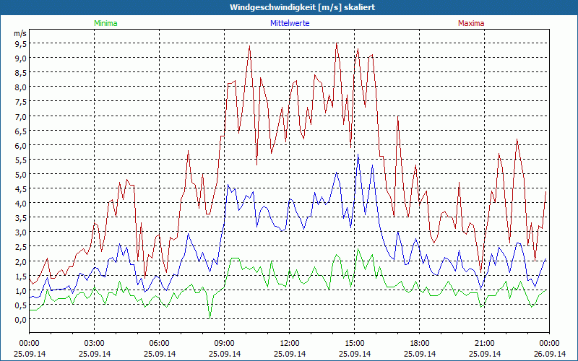Image resolution: width=578 pixels, height=361 pixels.
Task: Click the tallest peak of the blue Mittelwerte curve
Action: tap(358, 155)
